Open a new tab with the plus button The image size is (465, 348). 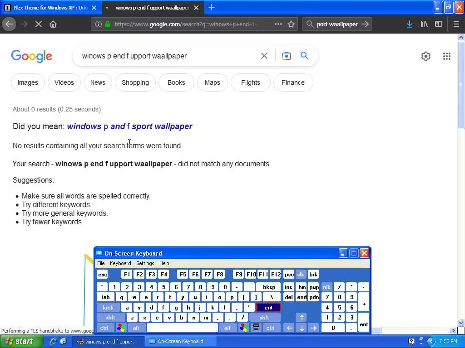click(x=212, y=7)
